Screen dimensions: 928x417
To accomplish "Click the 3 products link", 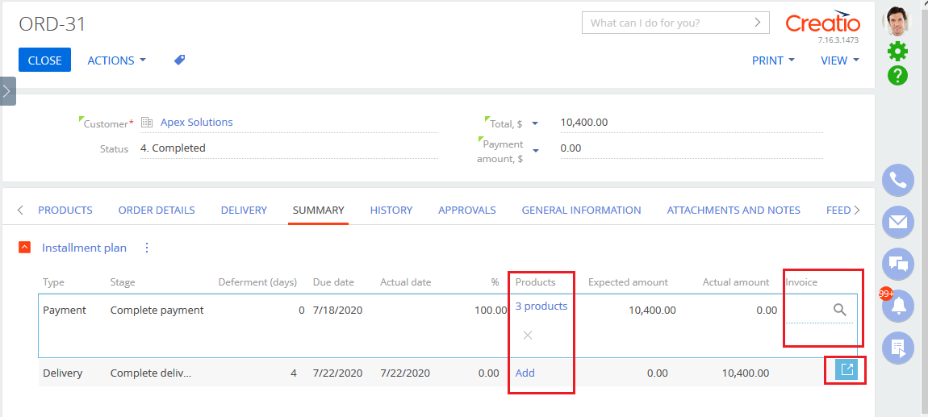I will coord(541,306).
